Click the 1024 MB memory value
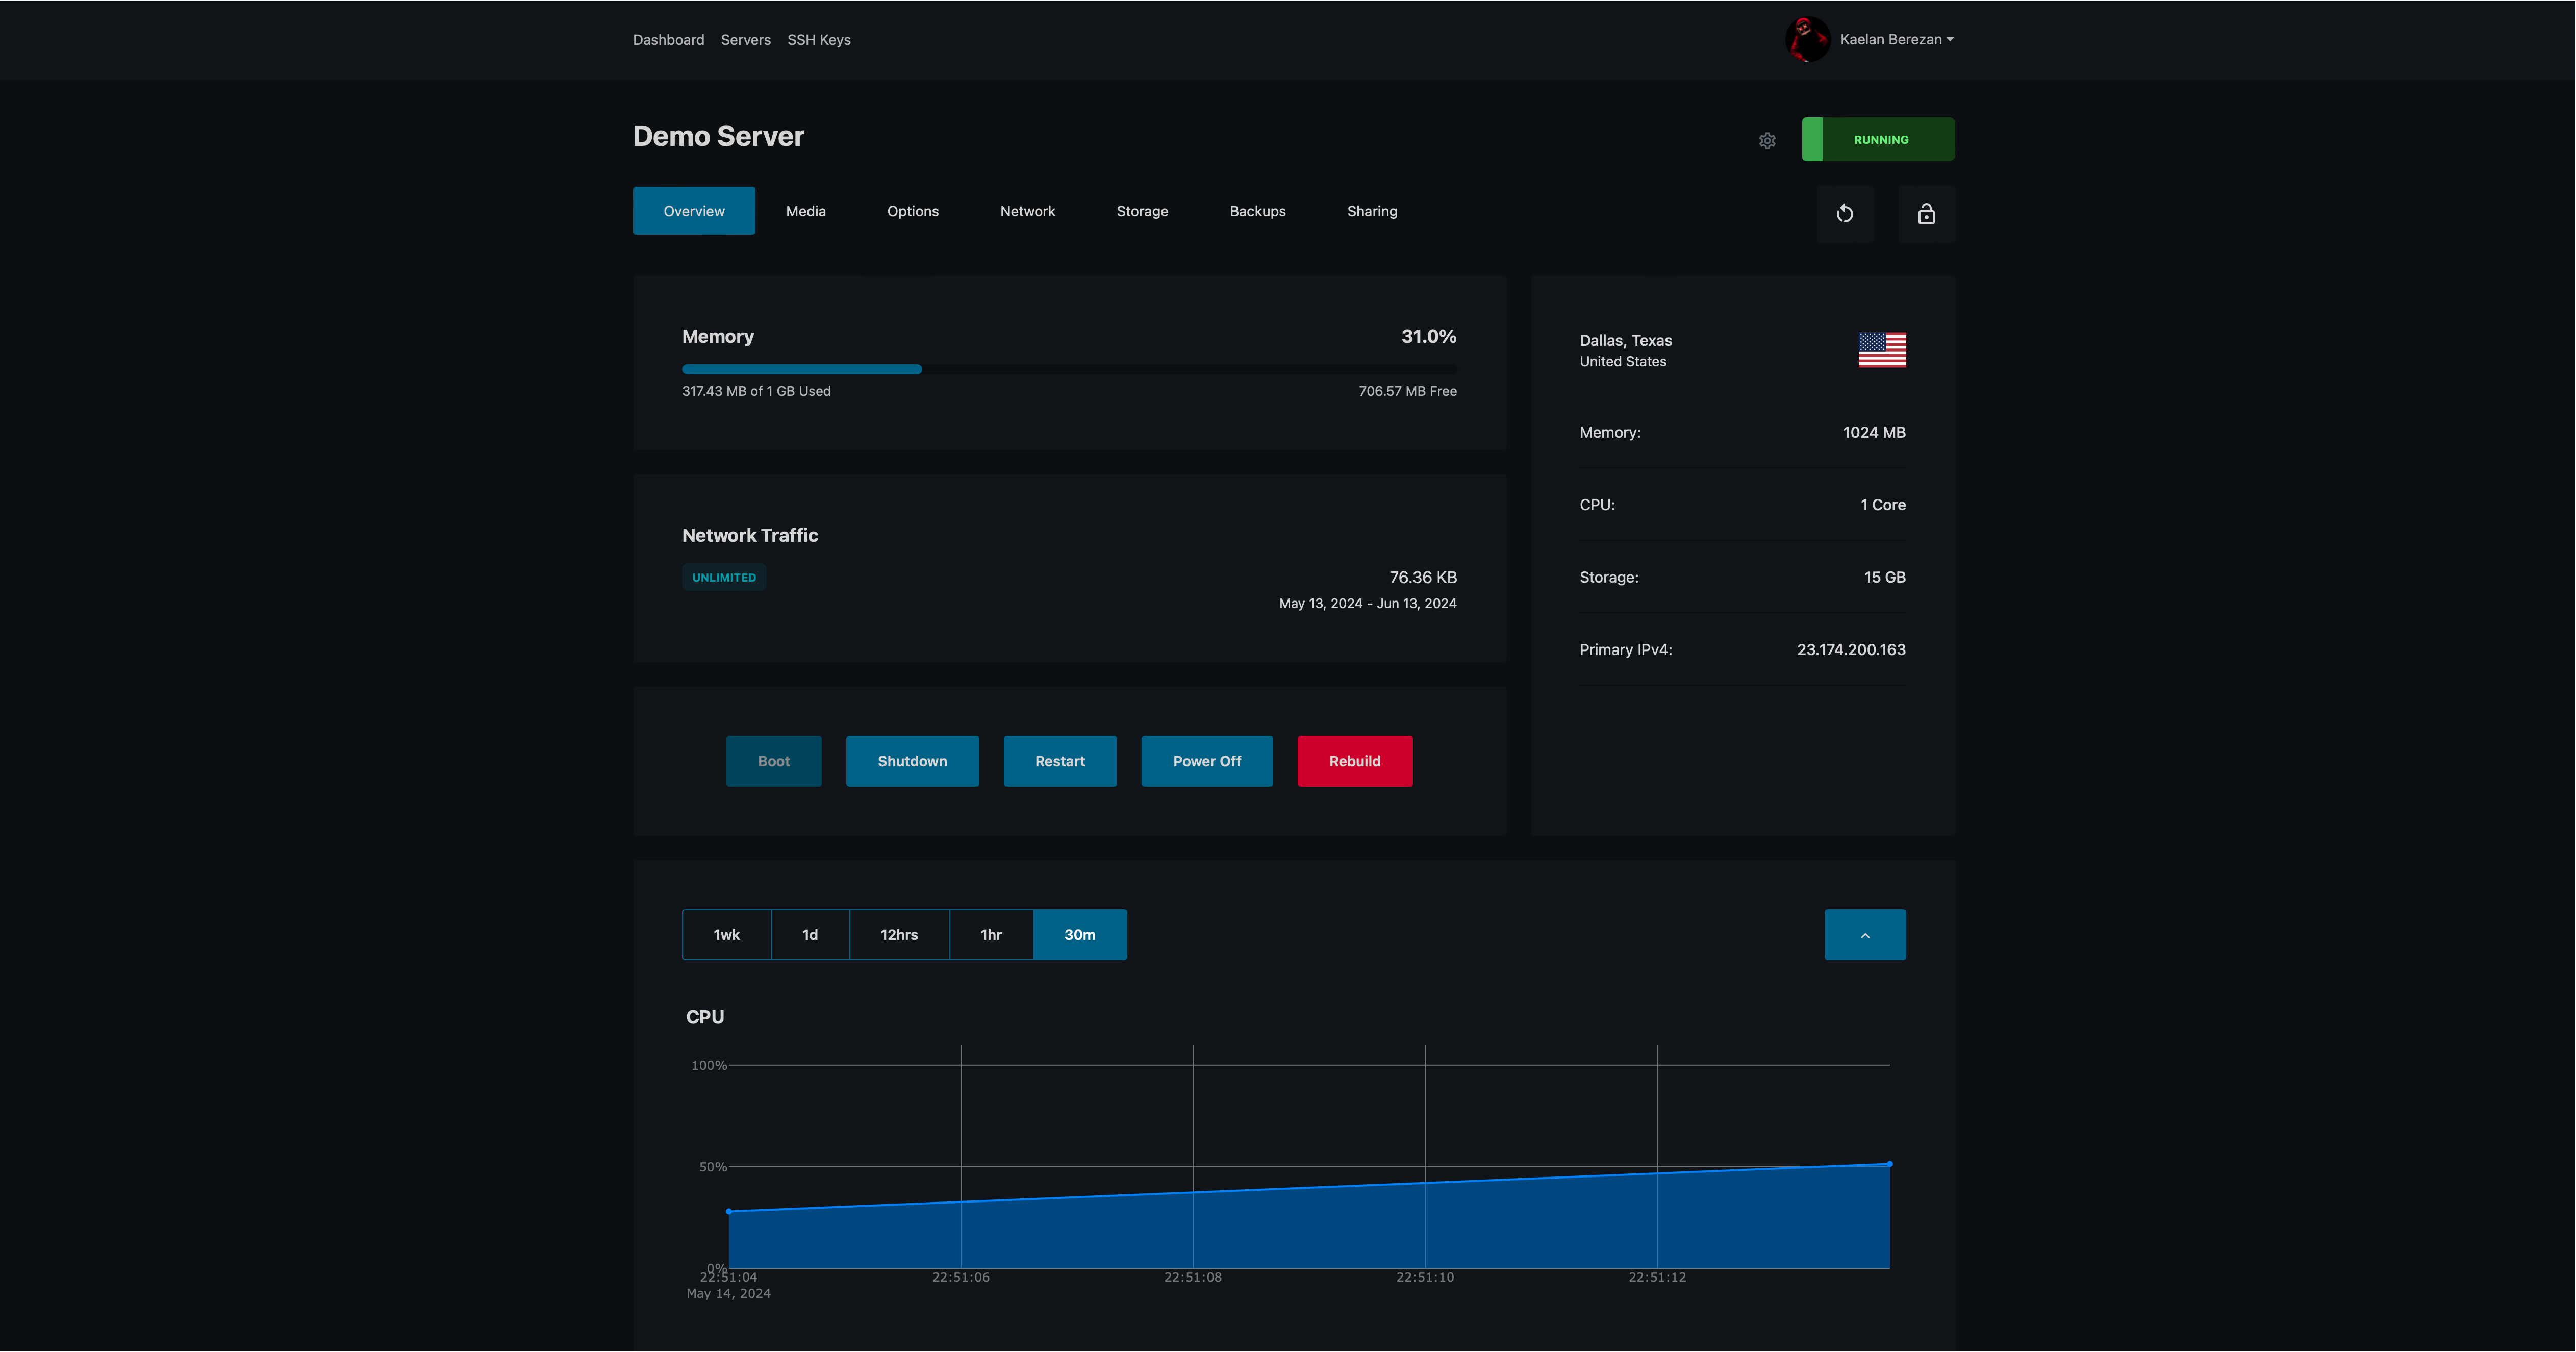 click(1874, 433)
